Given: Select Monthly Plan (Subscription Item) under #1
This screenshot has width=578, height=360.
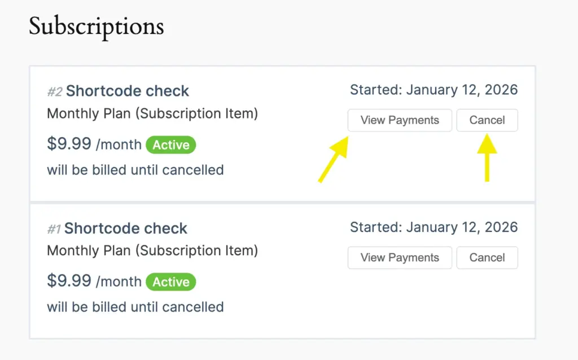Looking at the screenshot, I should pyautogui.click(x=152, y=251).
